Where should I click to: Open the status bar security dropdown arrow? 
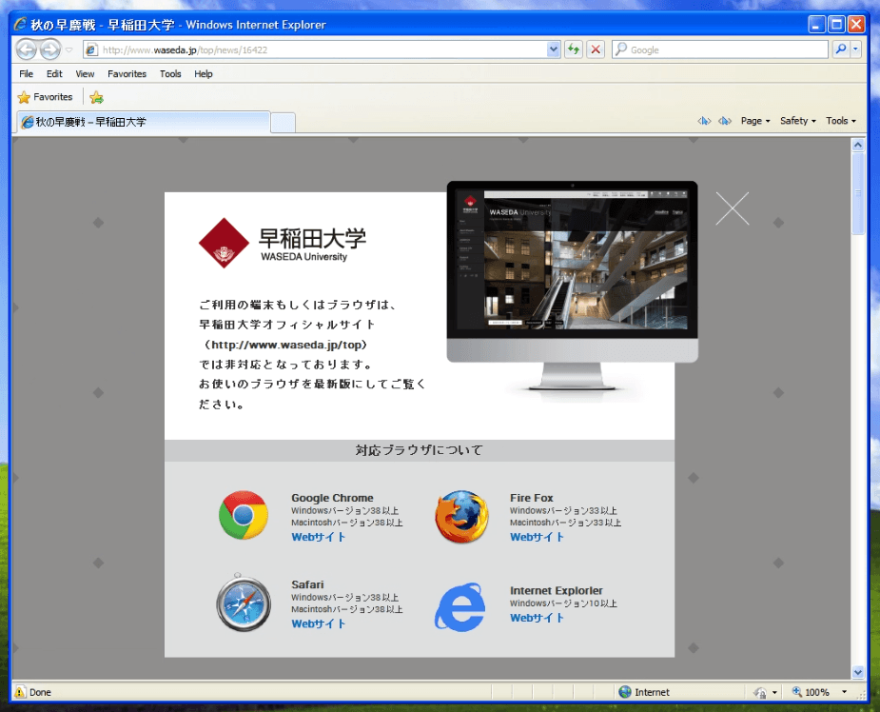(x=774, y=692)
